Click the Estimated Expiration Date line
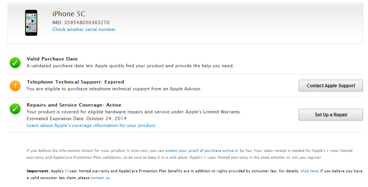 click(76, 119)
